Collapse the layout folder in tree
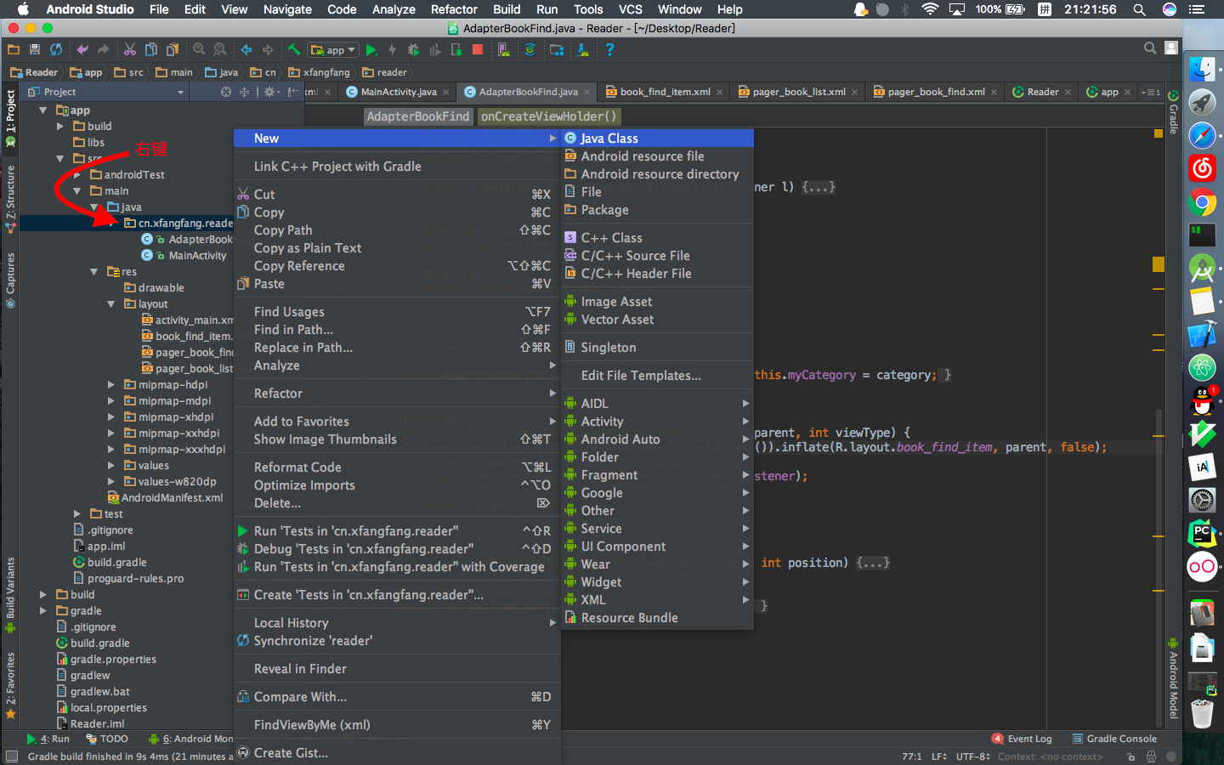This screenshot has height=765, width=1224. [x=110, y=304]
